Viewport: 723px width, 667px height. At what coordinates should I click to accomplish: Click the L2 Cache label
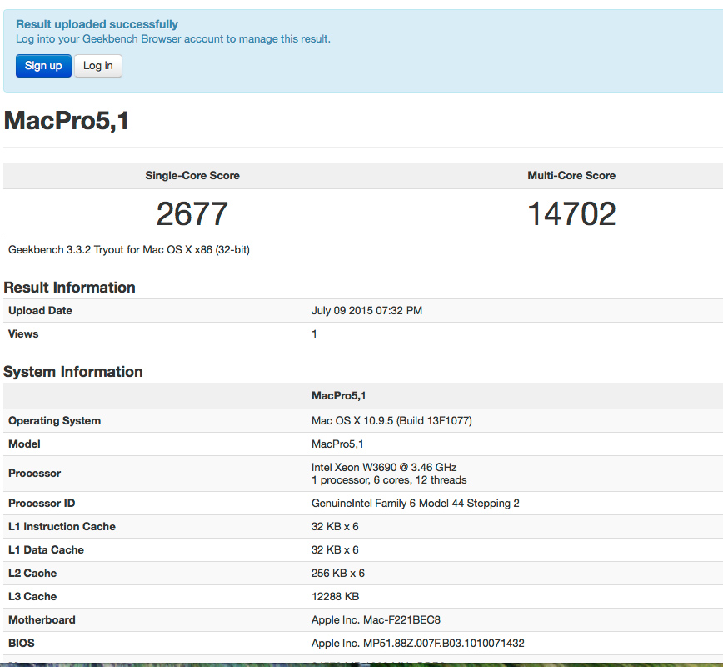point(32,574)
